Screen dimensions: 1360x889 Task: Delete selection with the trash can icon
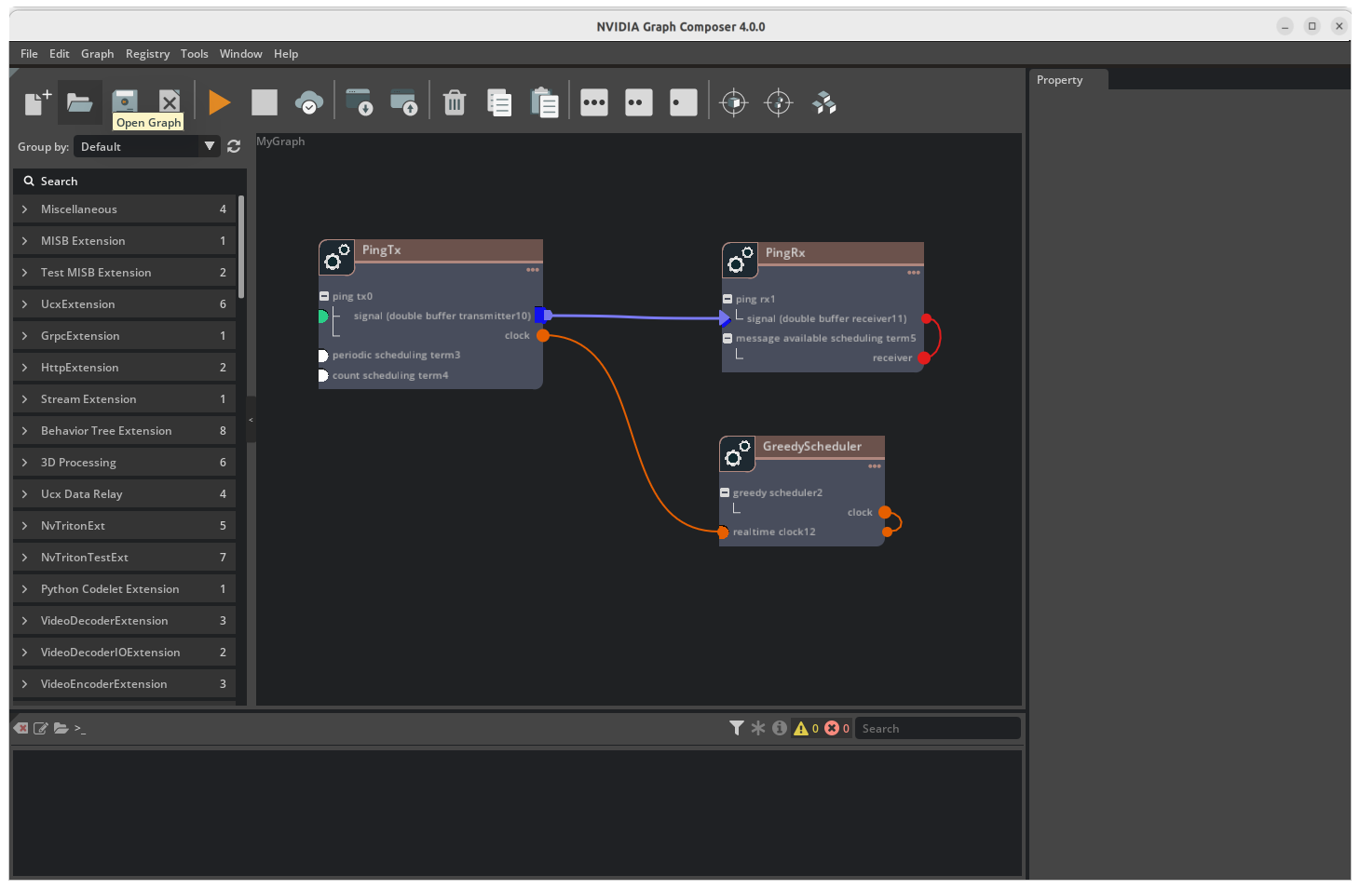pyautogui.click(x=455, y=101)
